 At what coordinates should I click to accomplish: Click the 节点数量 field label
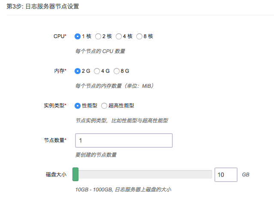55,140
